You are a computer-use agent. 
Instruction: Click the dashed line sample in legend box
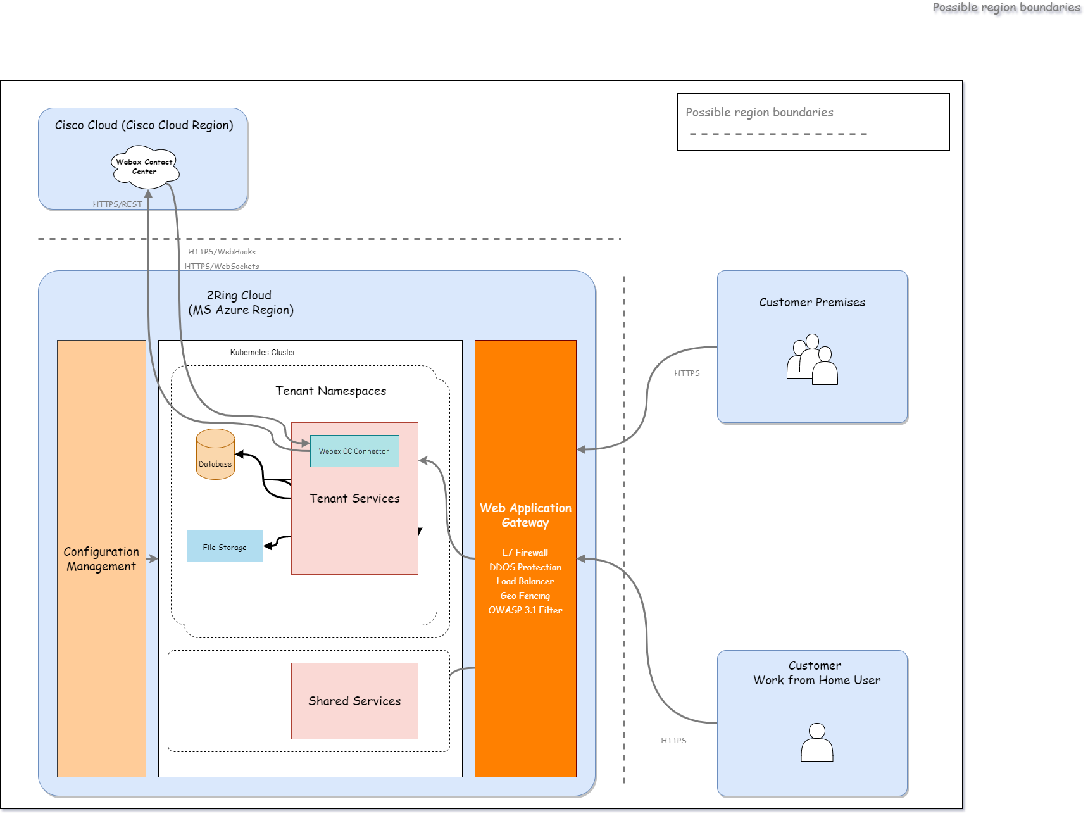click(x=778, y=134)
